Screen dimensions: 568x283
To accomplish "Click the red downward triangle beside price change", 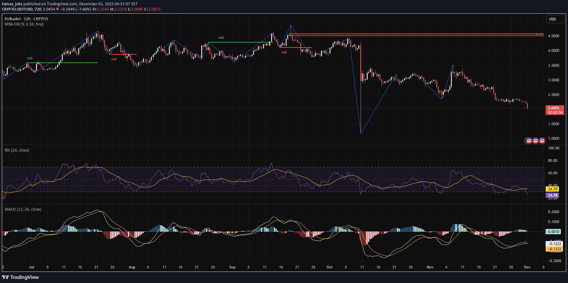I will (57, 9).
